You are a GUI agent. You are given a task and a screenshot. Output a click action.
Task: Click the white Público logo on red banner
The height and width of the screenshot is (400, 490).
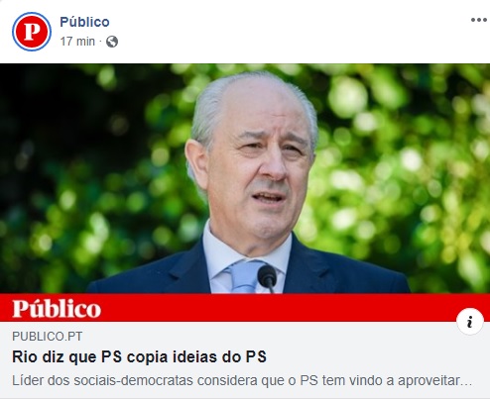tap(57, 309)
